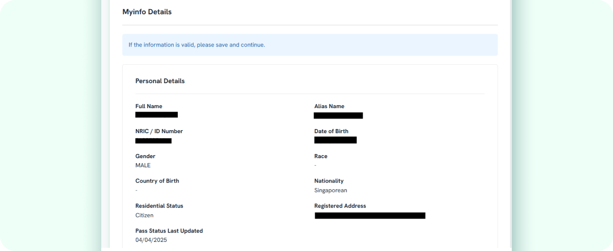Screen dimensions: 613x251
Task: Click the Nationality label
Action: 329,181
